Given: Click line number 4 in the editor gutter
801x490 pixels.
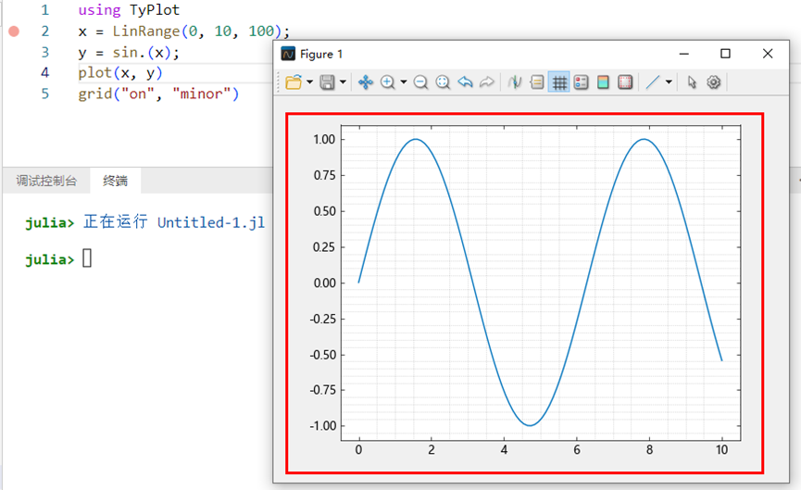Looking at the screenshot, I should pyautogui.click(x=45, y=73).
